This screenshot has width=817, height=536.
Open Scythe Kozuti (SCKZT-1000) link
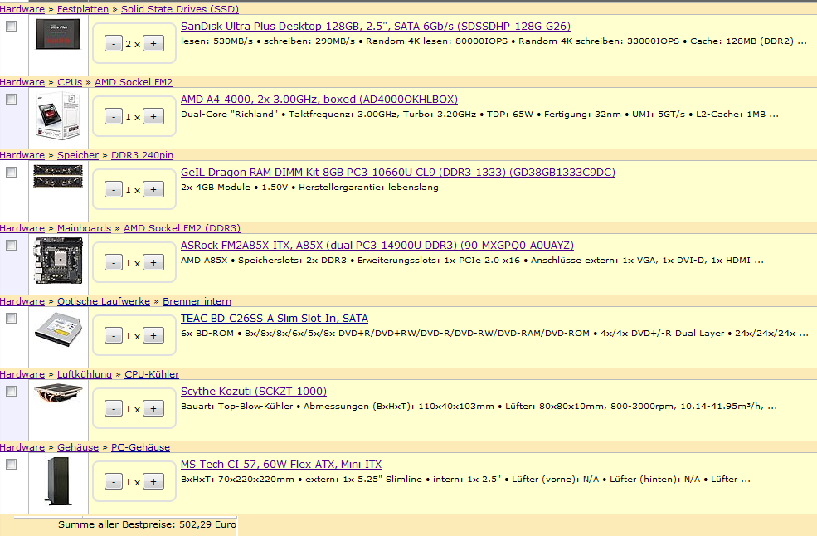click(254, 391)
